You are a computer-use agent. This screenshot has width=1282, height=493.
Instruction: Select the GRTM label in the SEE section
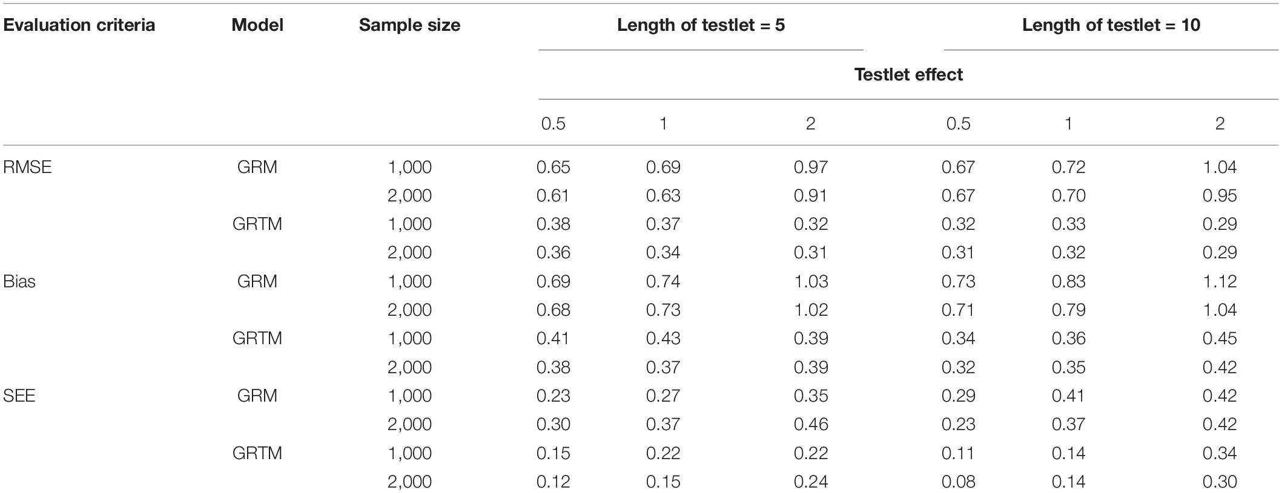pyautogui.click(x=257, y=453)
